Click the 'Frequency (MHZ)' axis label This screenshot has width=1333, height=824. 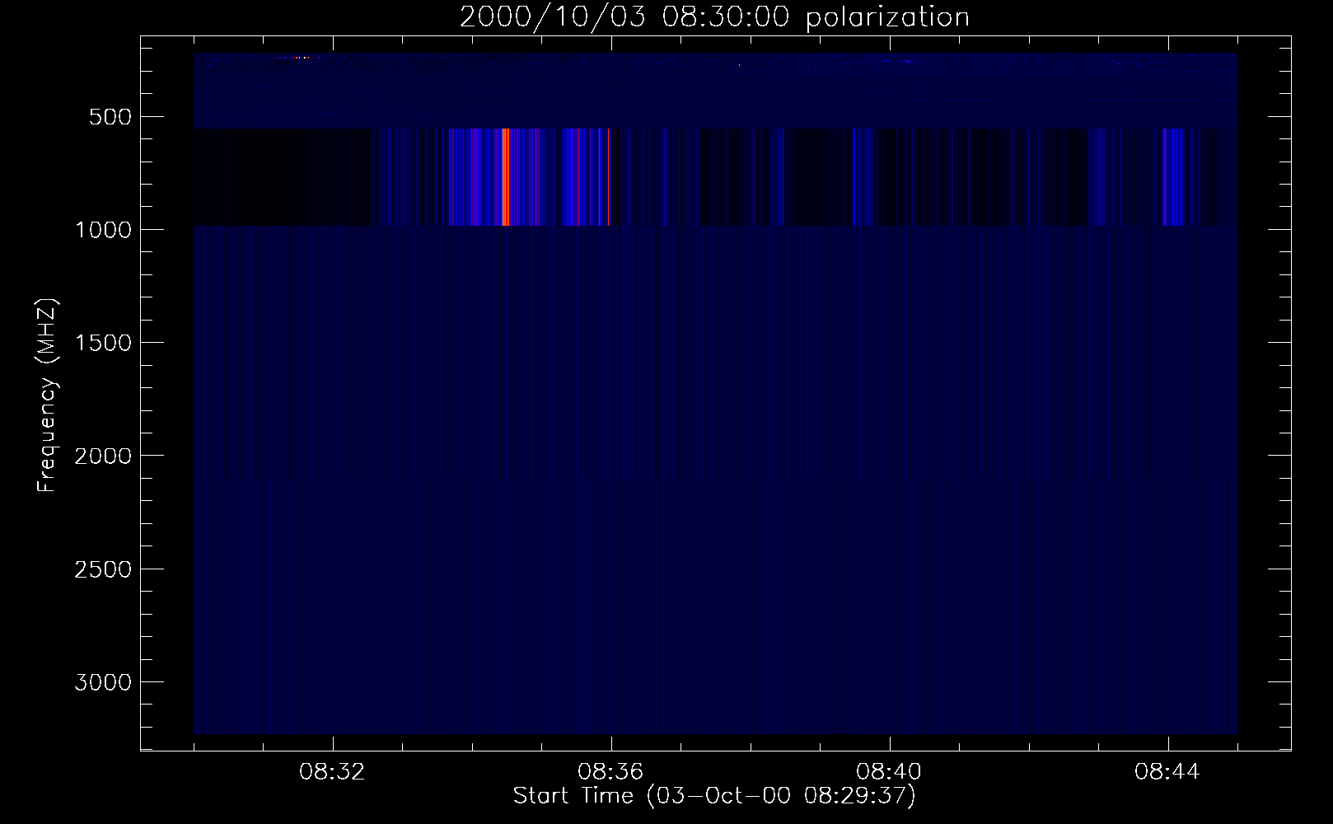pos(48,395)
